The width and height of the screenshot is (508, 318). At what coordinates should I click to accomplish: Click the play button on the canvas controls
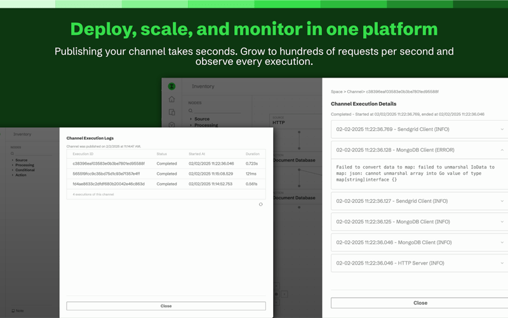click(x=284, y=294)
